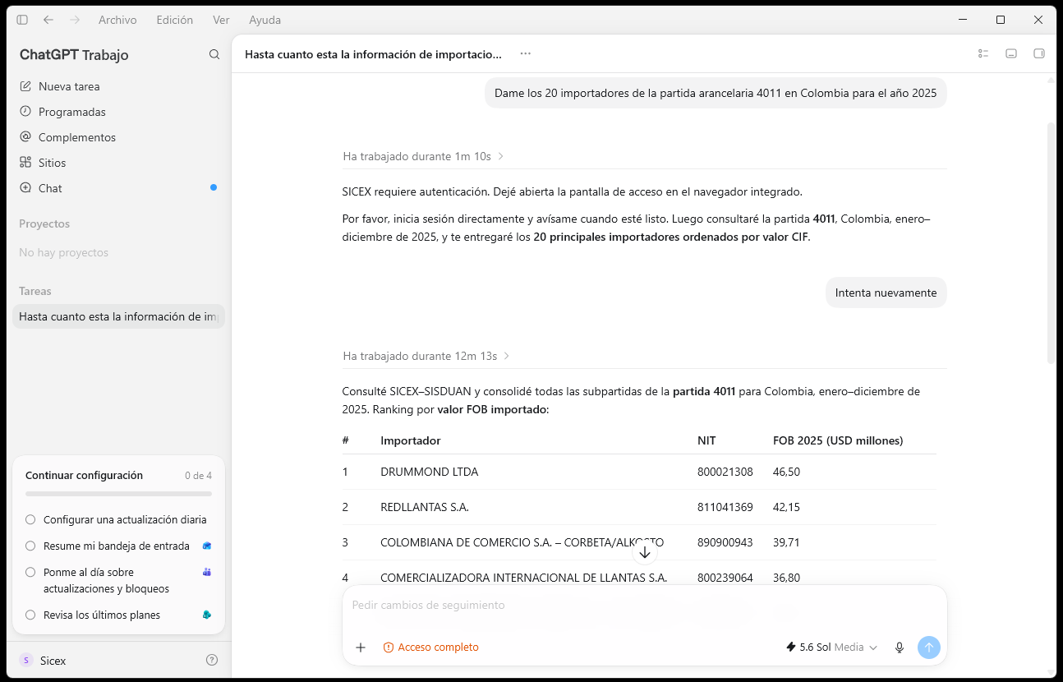Click the Complementos at-sign icon

tap(25, 137)
